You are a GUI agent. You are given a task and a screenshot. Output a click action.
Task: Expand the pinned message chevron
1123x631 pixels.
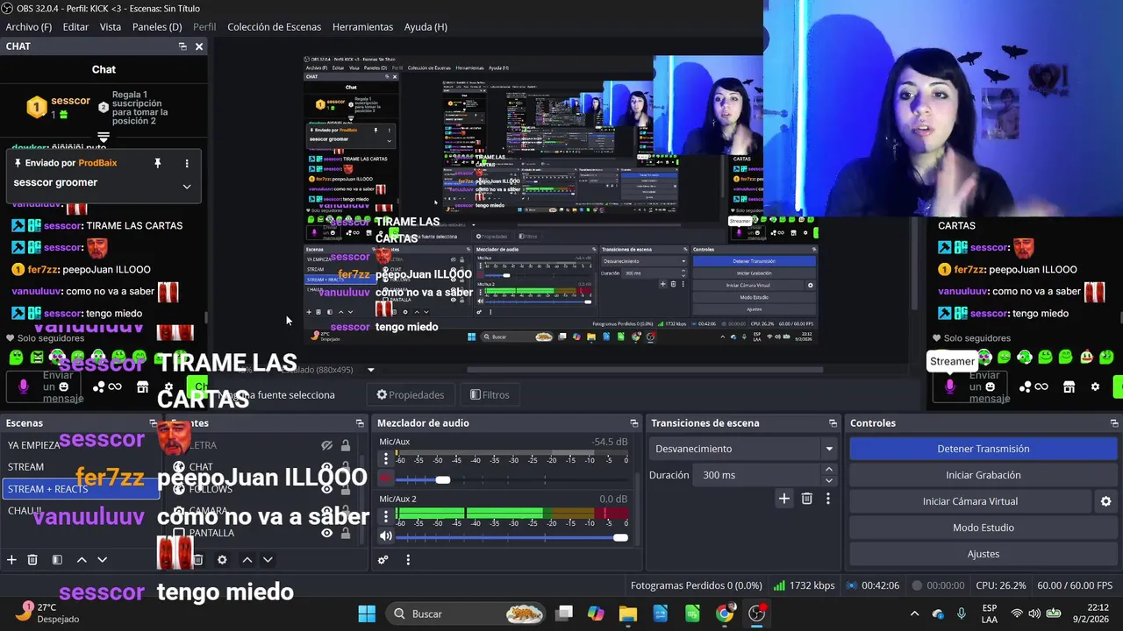click(x=186, y=186)
